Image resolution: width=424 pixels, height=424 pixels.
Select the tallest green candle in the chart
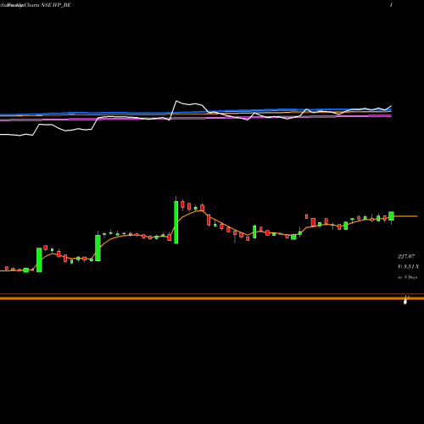pos(176,222)
